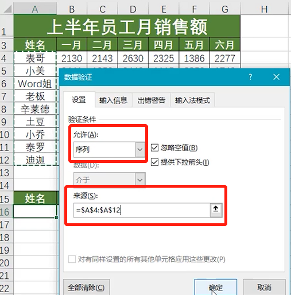
Task: Click the cell containing 小乔
Action: coord(35,134)
